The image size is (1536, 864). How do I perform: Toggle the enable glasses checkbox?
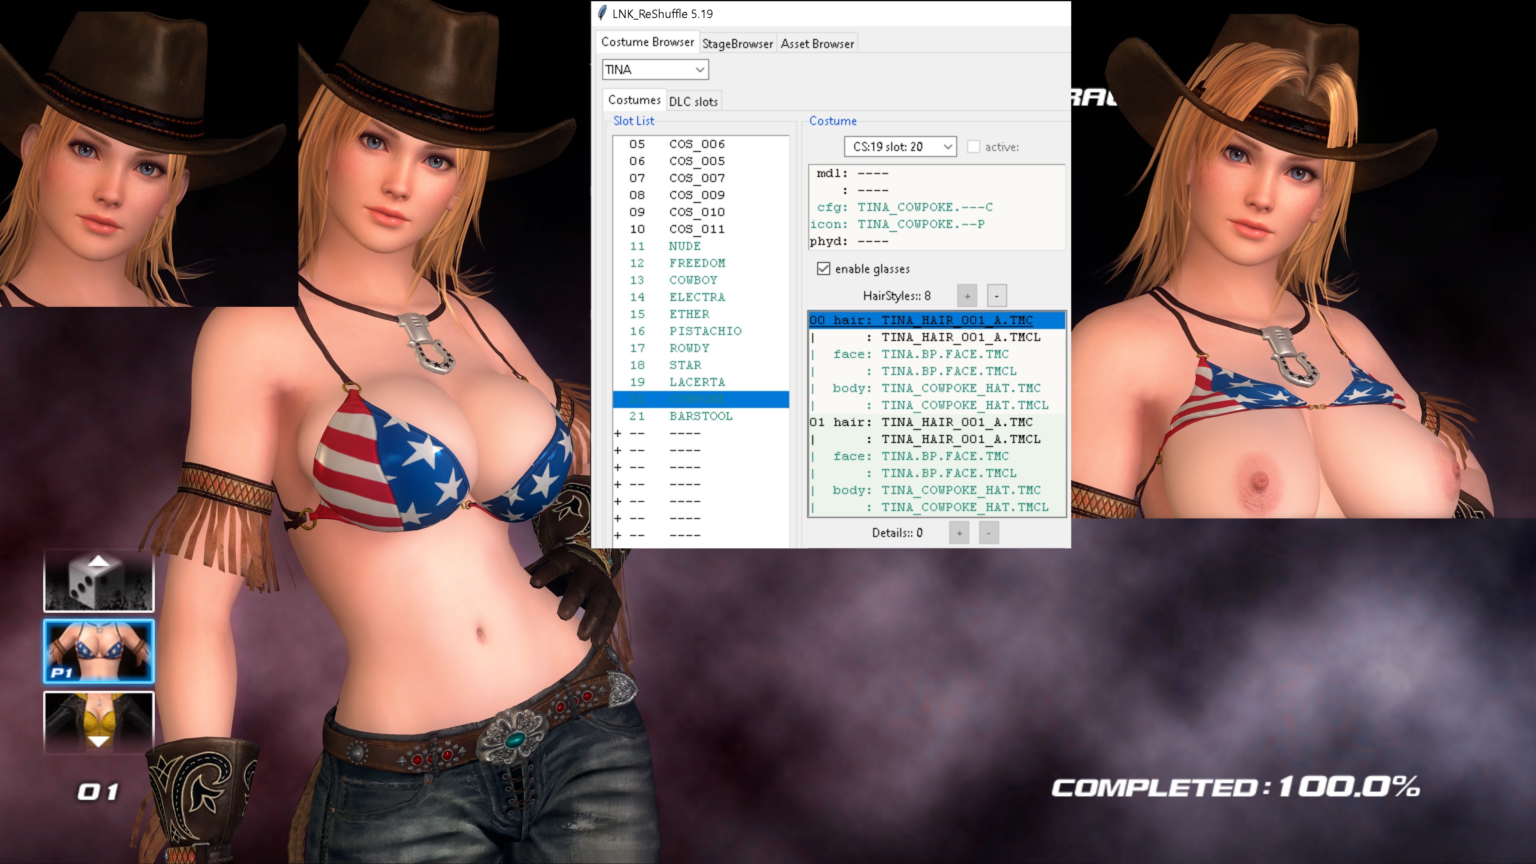[824, 269]
